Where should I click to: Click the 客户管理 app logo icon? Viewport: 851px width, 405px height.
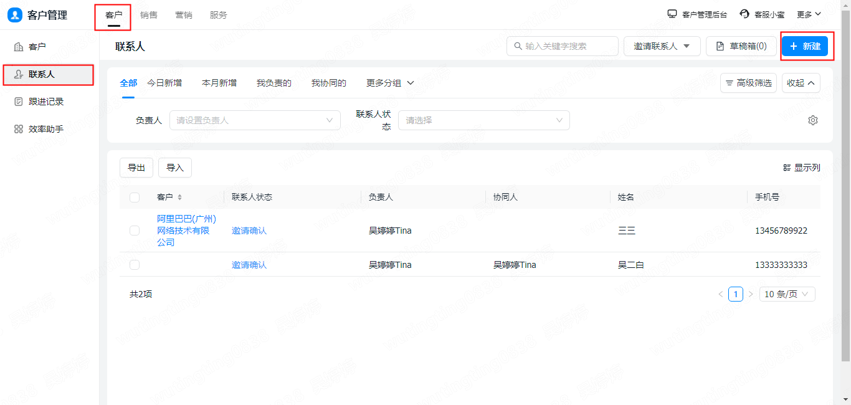coord(15,15)
